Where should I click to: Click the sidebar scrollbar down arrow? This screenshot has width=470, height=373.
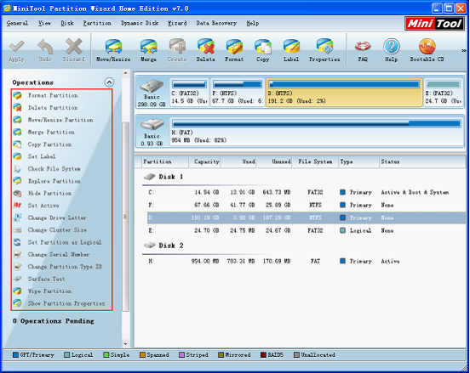126,344
